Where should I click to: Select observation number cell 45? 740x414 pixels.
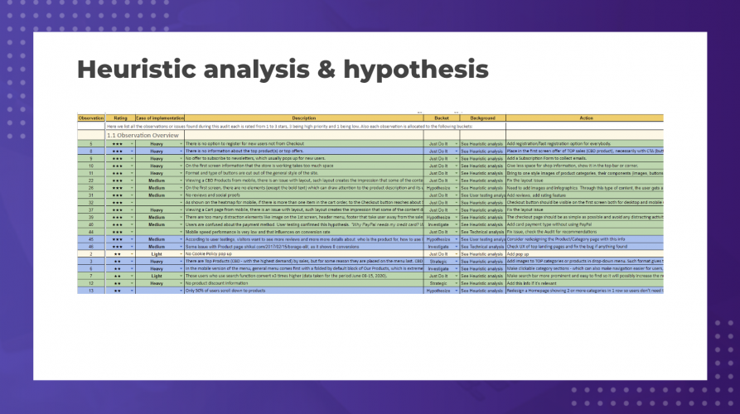[91, 239]
